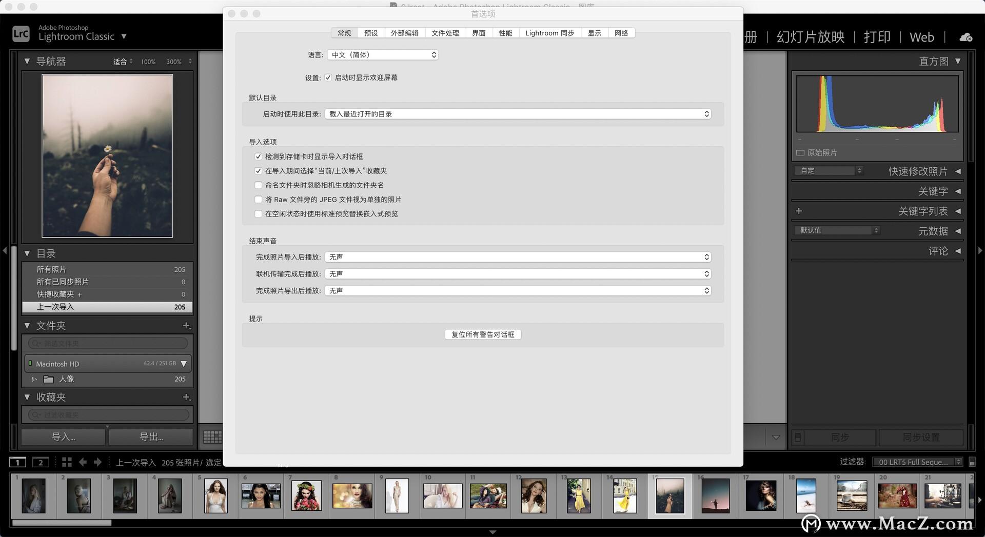Open the toolbar options down arrow
Viewport: 985px width, 537px height.
[x=776, y=437]
